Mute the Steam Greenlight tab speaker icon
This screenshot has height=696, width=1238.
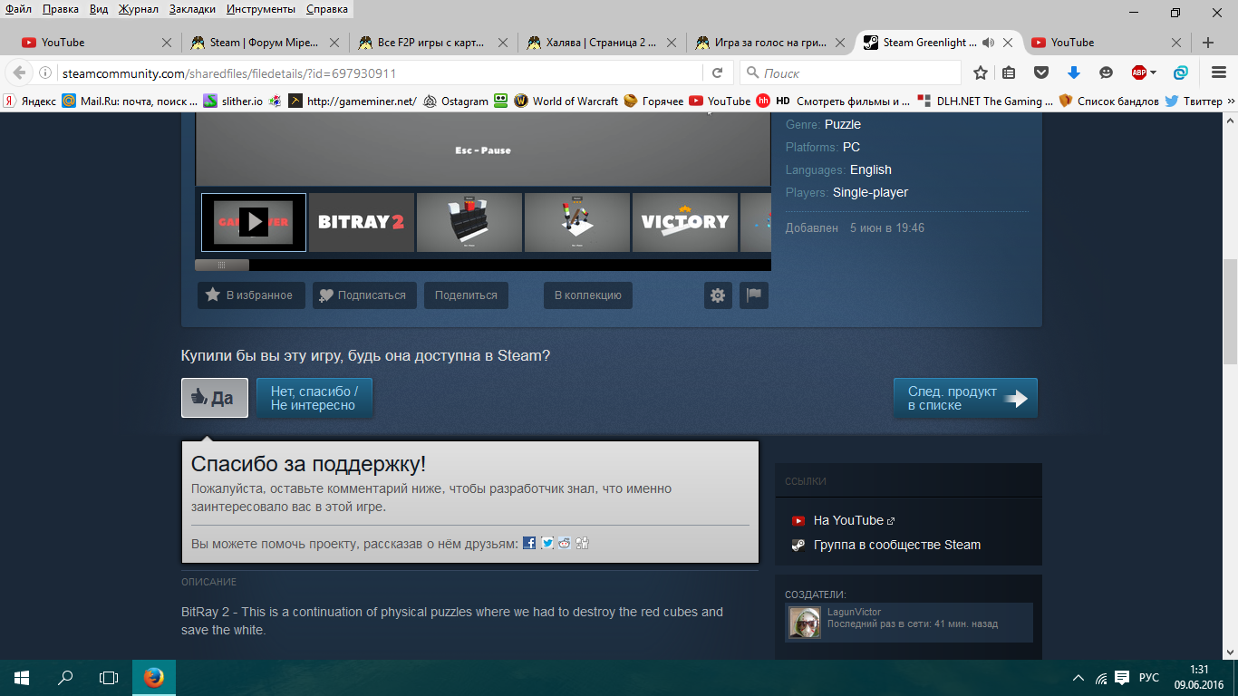(988, 43)
